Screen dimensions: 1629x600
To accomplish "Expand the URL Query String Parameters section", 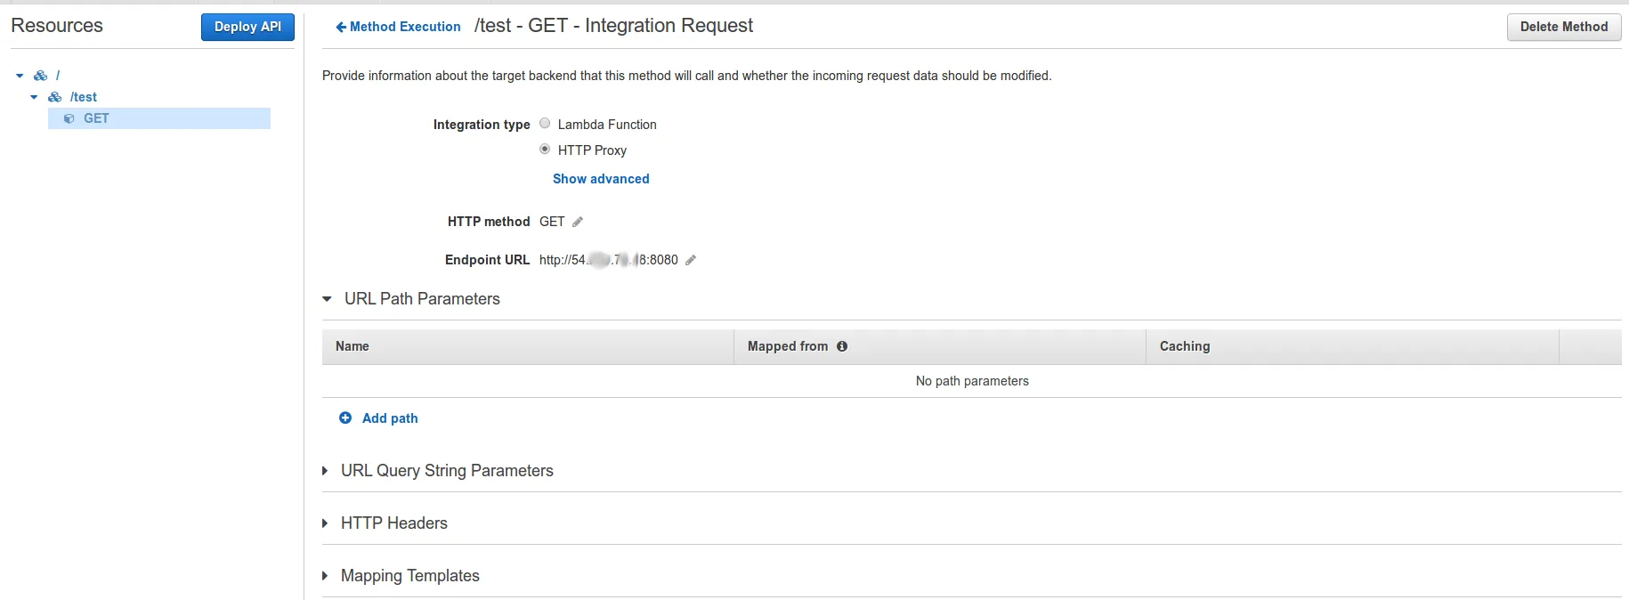I will click(x=325, y=471).
